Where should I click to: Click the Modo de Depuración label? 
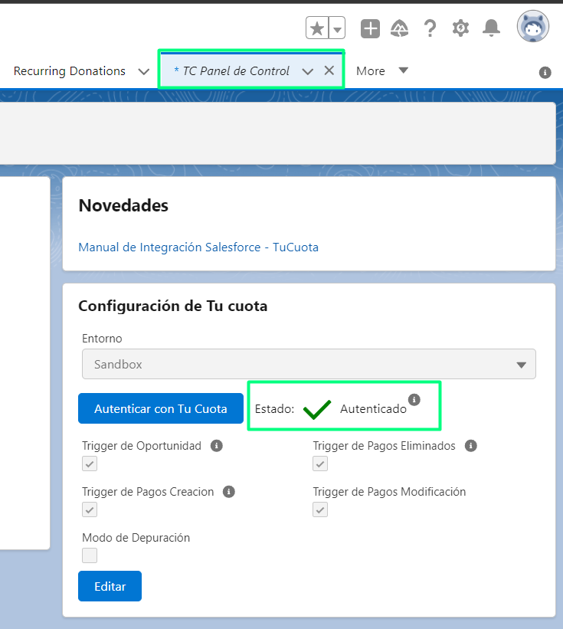136,538
